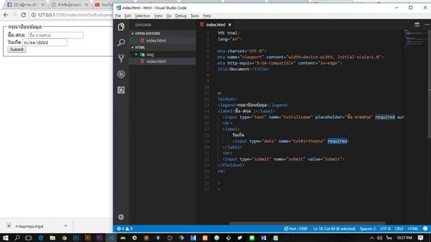Open the Manage gear in the activity bar

point(121,217)
